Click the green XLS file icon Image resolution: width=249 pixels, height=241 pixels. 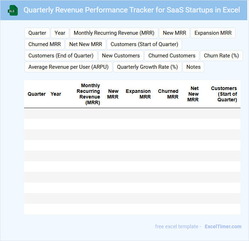[13, 10]
